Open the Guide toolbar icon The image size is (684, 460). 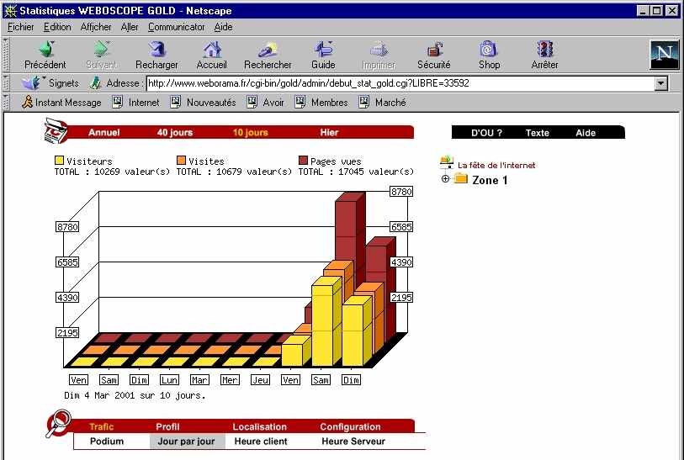tap(323, 56)
